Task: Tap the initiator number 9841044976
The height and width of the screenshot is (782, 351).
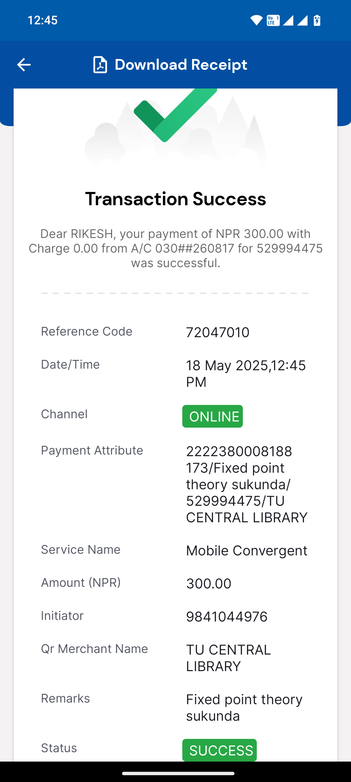Action: [227, 617]
